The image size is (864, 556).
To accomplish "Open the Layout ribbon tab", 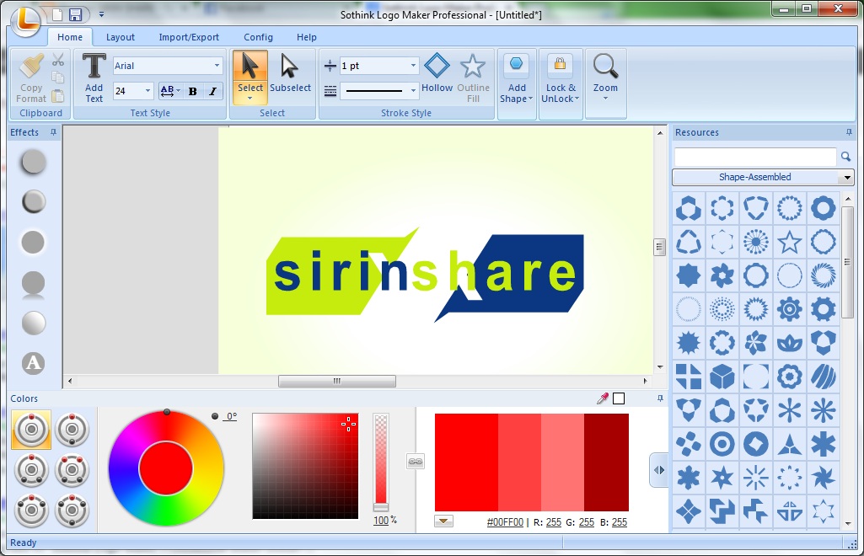I will click(120, 37).
